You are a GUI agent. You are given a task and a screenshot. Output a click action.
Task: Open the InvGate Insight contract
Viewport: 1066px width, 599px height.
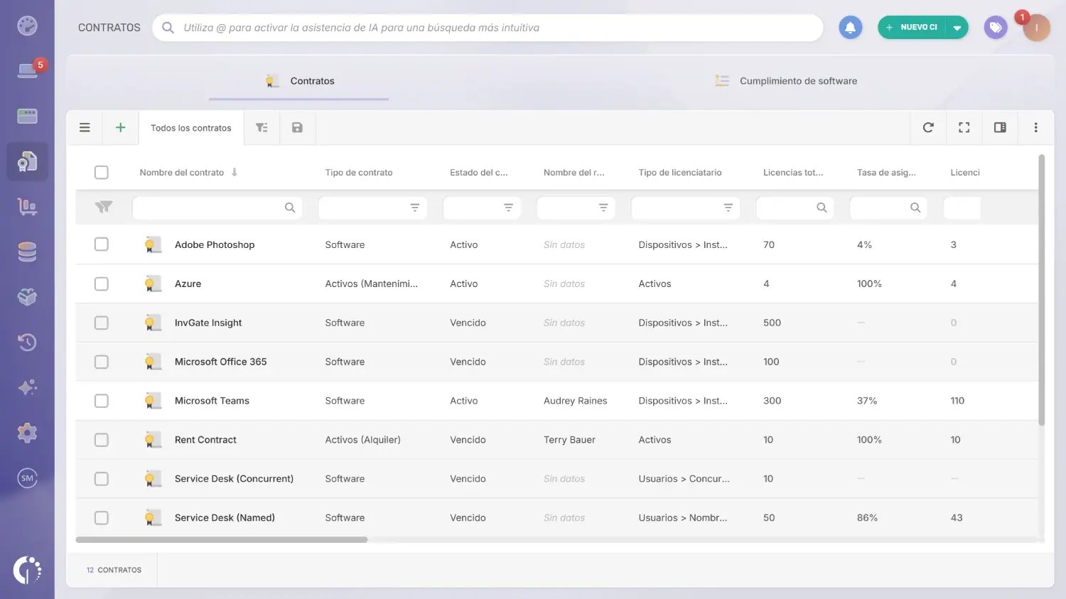208,323
